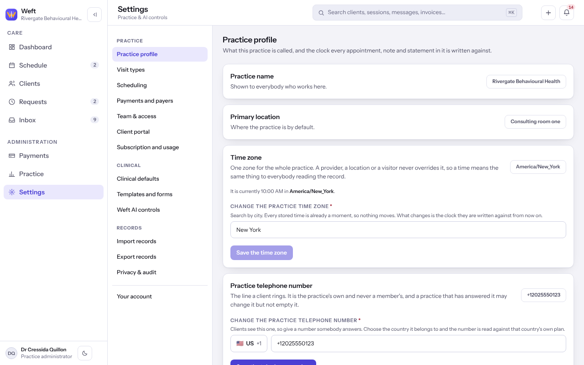Select Settings in the sidebar
The image size is (584, 365).
(x=54, y=192)
